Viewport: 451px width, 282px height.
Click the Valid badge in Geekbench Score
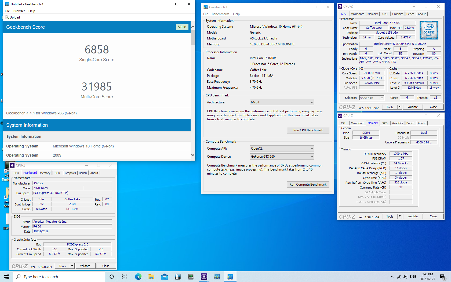(182, 27)
